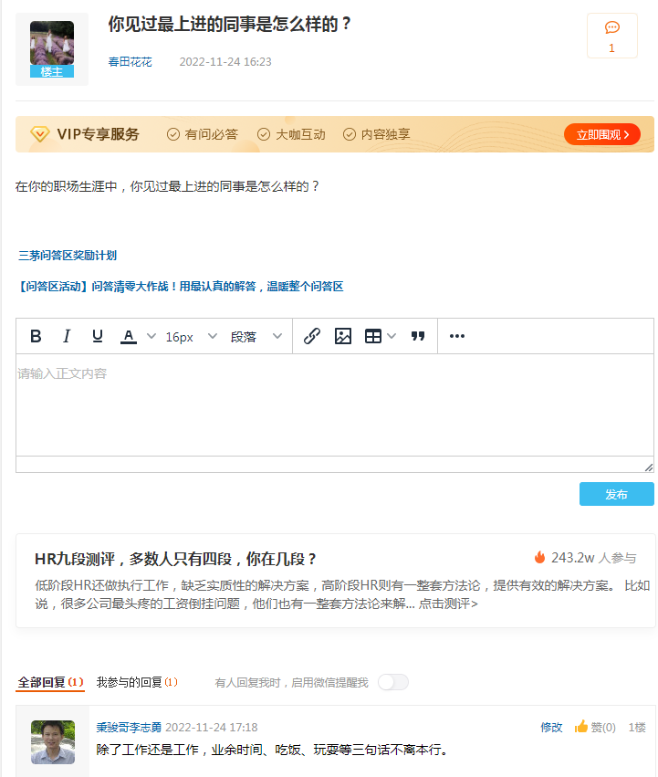
Task: Open the 段落 paragraph style dropdown
Action: (256, 337)
